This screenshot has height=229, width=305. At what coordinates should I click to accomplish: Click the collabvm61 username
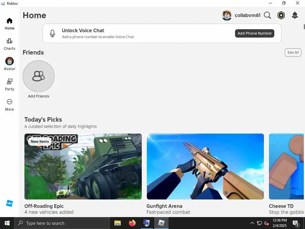248,15
